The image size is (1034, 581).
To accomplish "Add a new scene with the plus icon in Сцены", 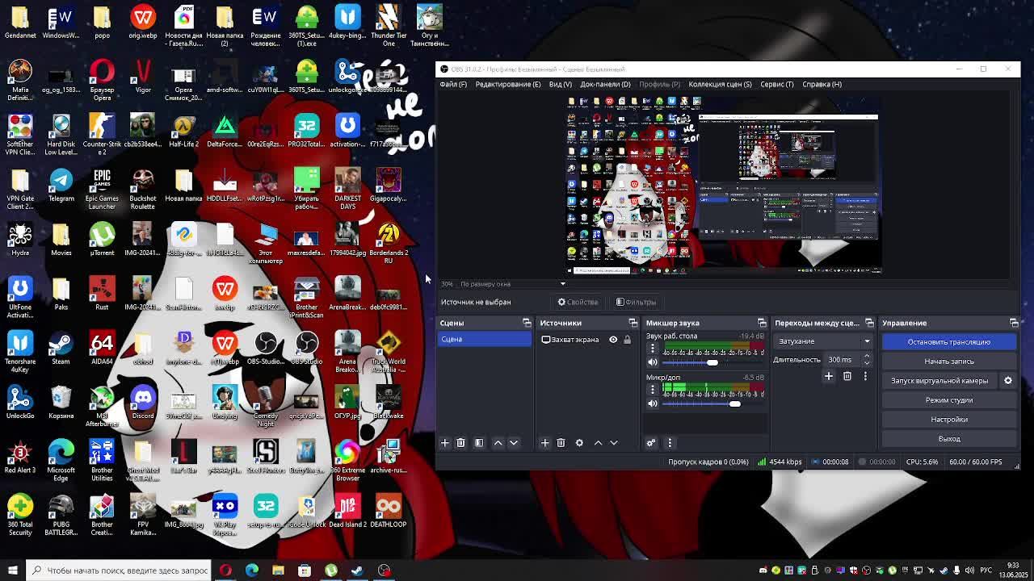I will 444,442.
